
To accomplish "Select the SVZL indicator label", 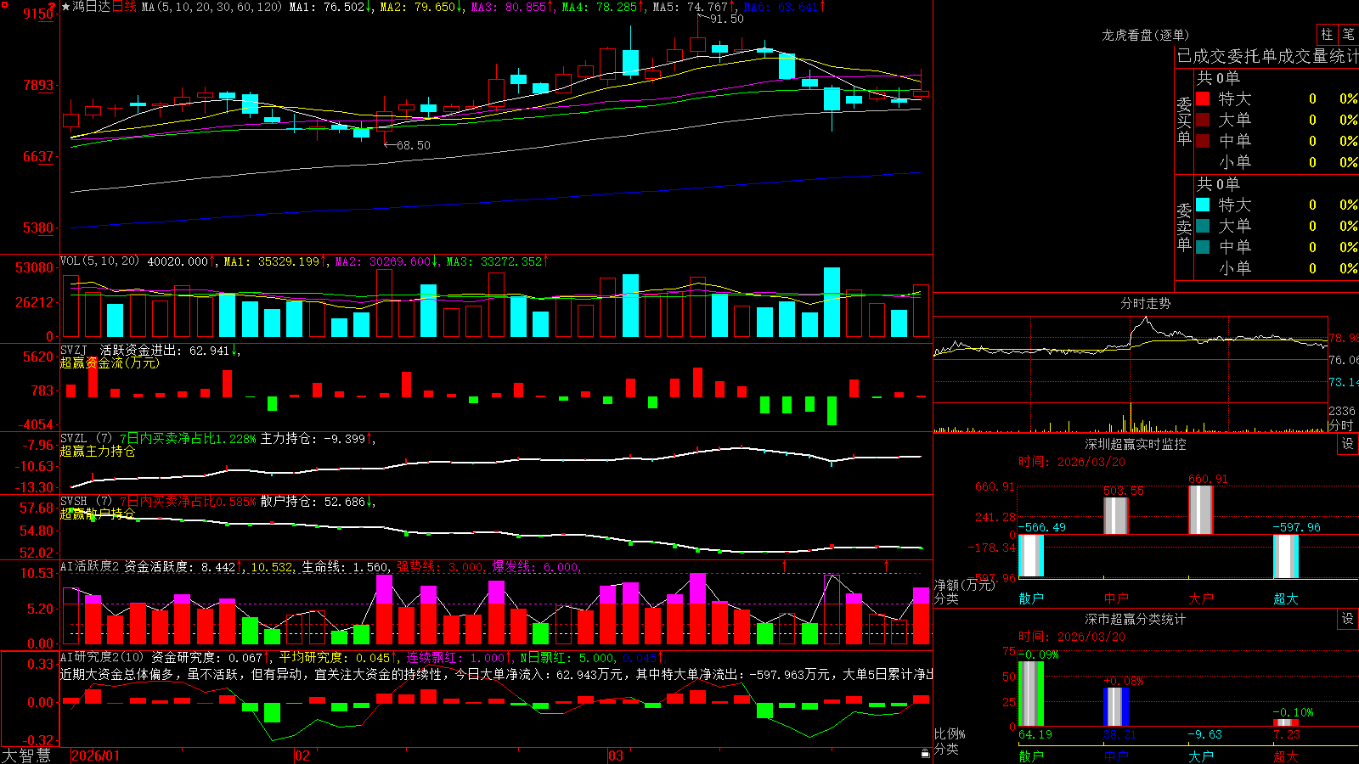I will coord(73,439).
